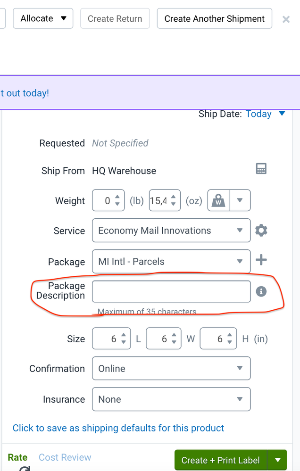Decrease the pounds weight value
This screenshot has height=471, width=300.
[118, 204]
